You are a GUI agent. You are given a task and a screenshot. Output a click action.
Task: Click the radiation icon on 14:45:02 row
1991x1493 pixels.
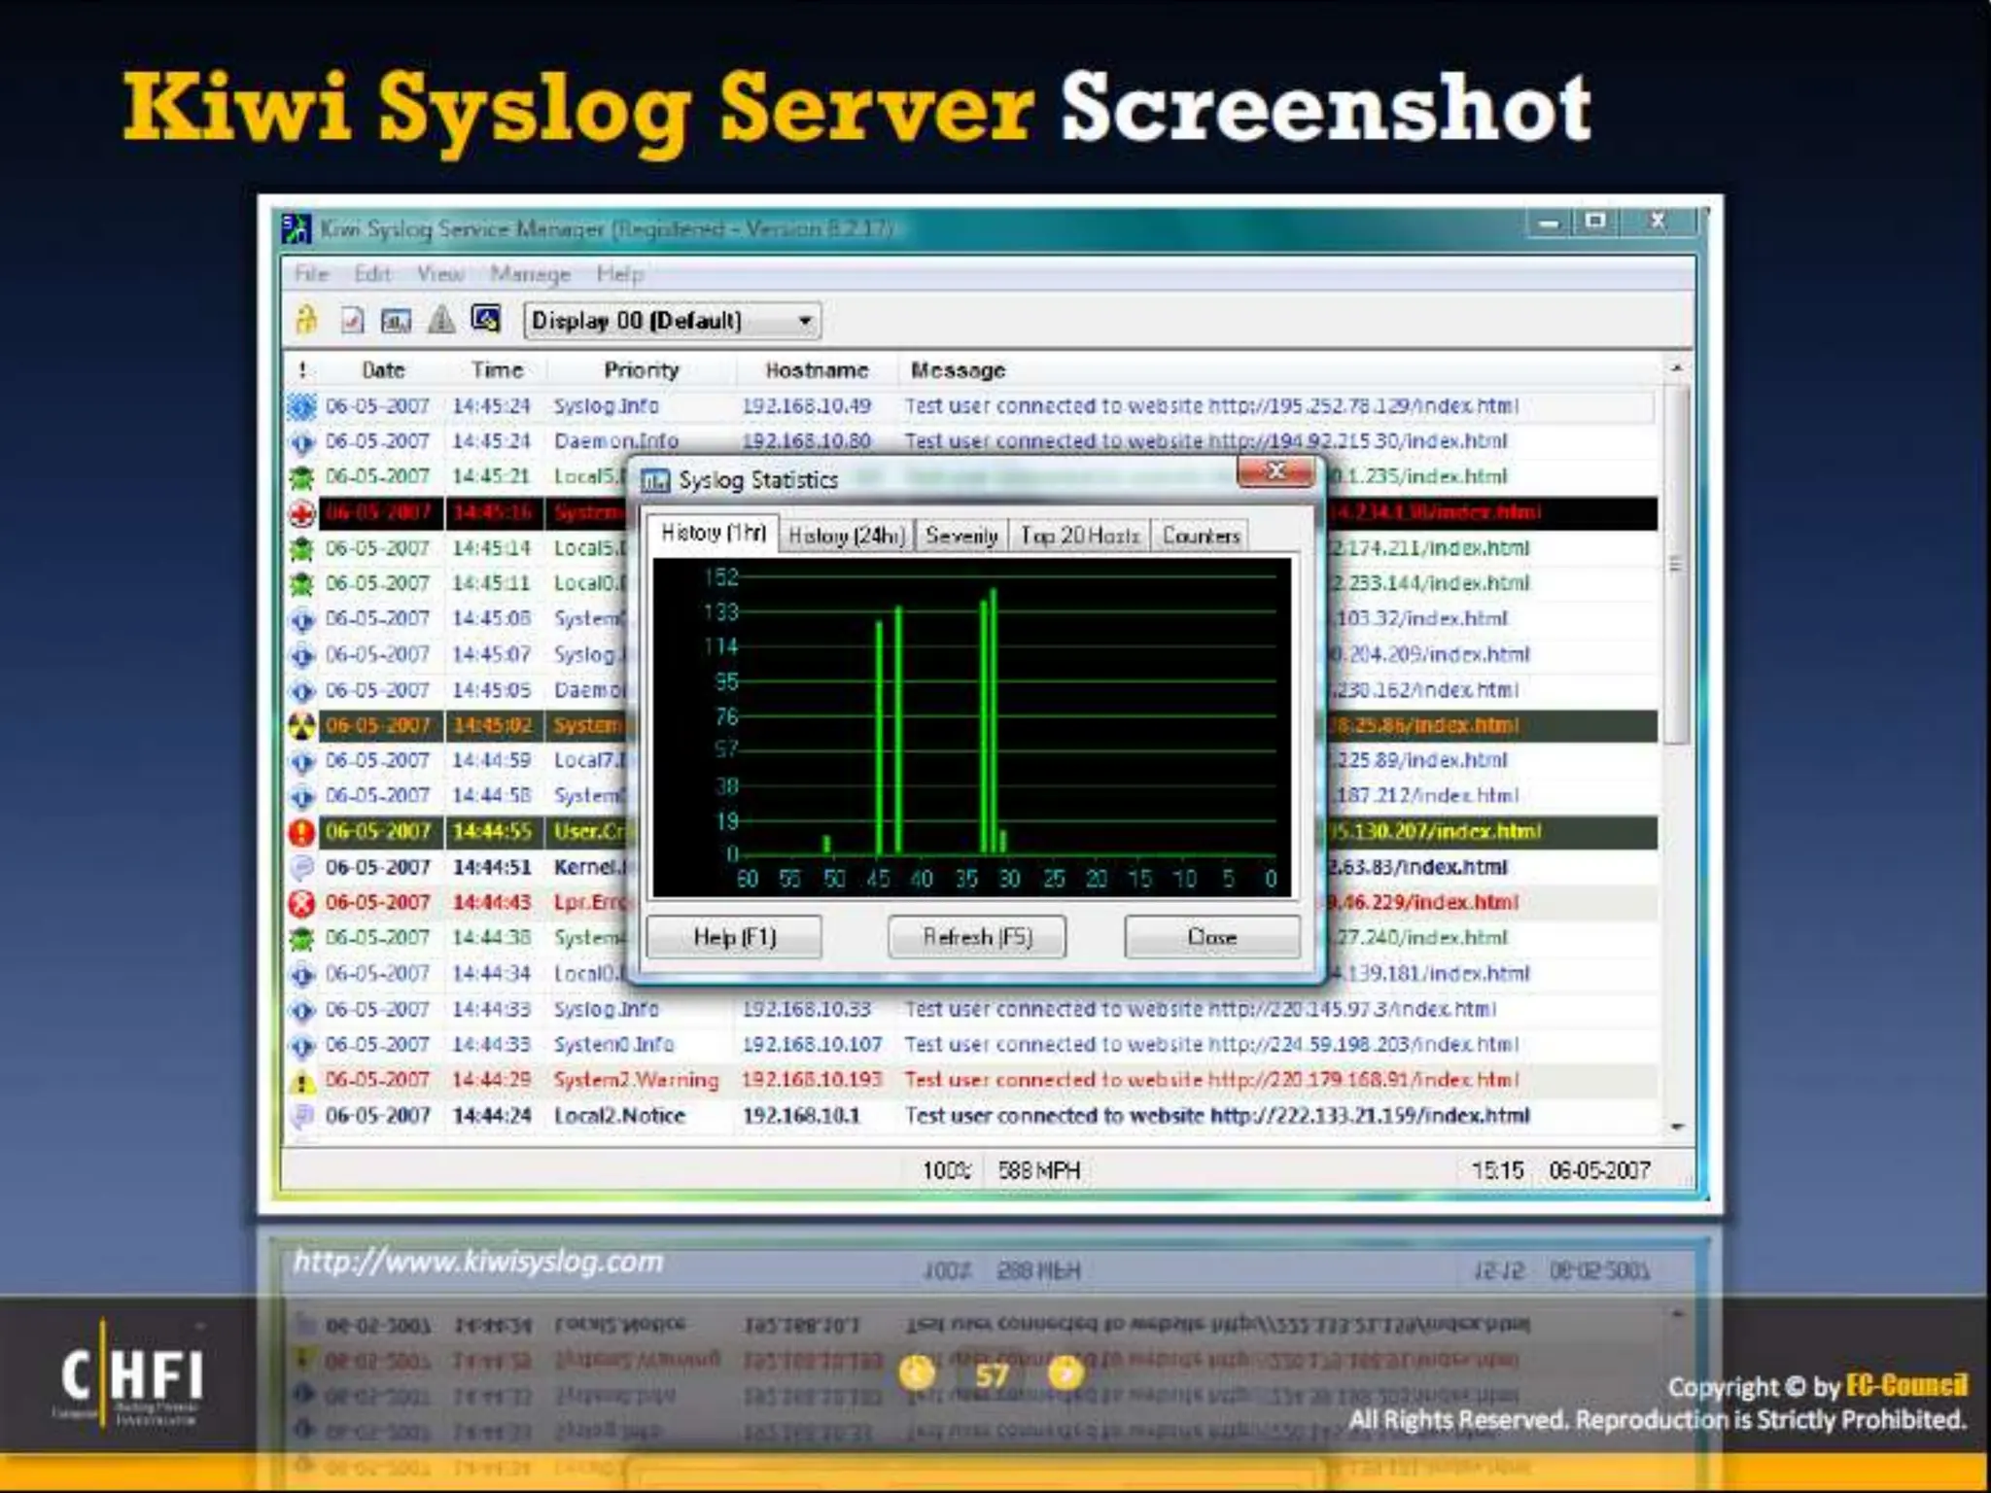tap(302, 726)
